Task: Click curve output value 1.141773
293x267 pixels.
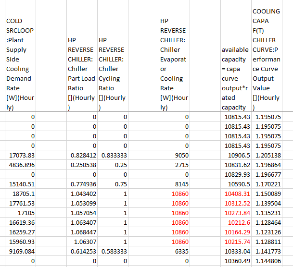Action: 267,251
